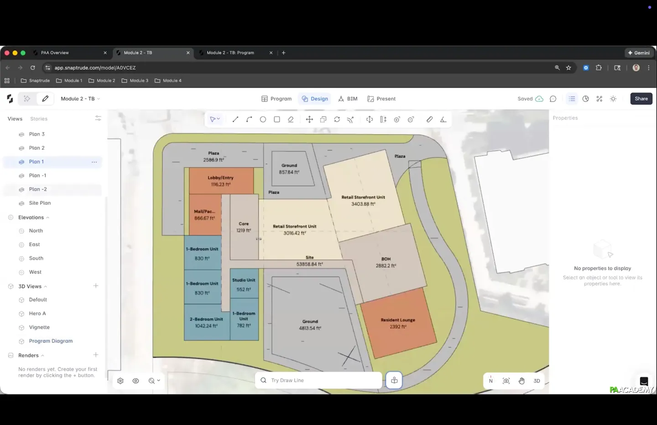Collapse the Elevations section
The image size is (657, 425).
pos(47,218)
